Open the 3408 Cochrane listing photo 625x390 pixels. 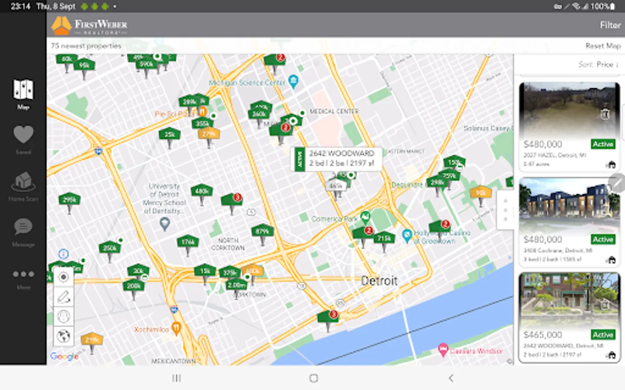click(x=569, y=205)
